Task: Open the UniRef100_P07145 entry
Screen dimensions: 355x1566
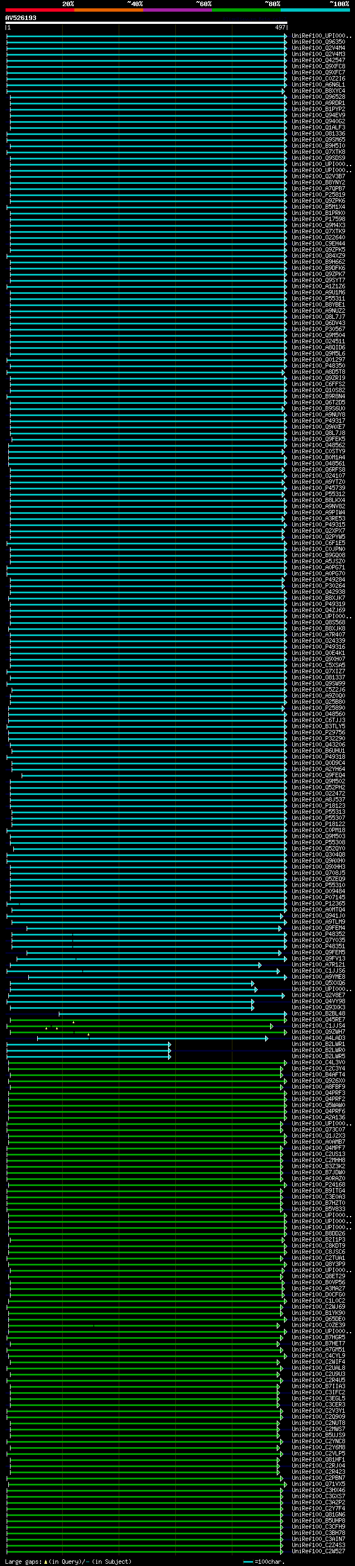Action: (318, 897)
